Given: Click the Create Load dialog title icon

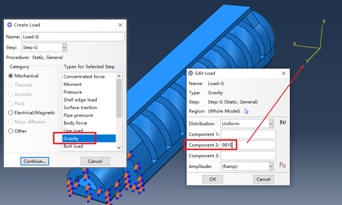Looking at the screenshot, I should (9, 25).
